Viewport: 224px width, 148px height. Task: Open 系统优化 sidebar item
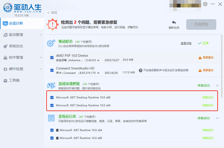[x=22, y=46]
